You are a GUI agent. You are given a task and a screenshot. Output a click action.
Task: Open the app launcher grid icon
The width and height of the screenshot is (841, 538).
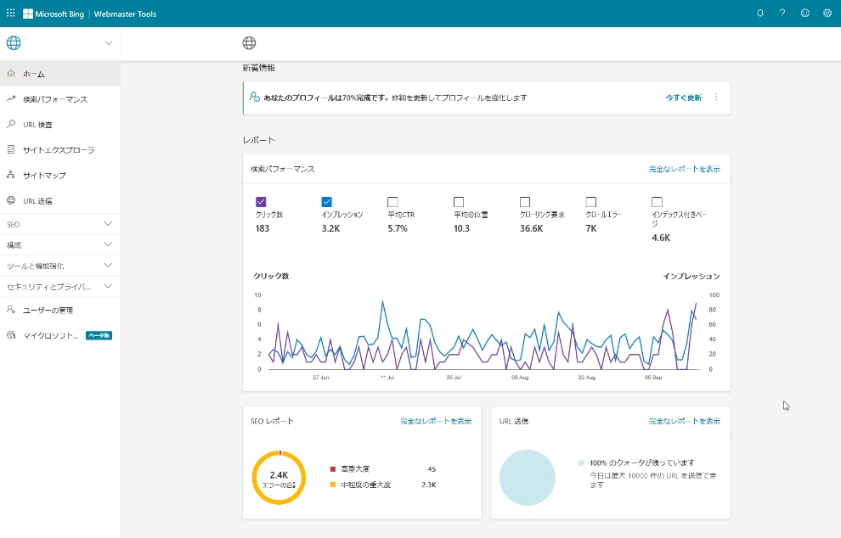11,13
